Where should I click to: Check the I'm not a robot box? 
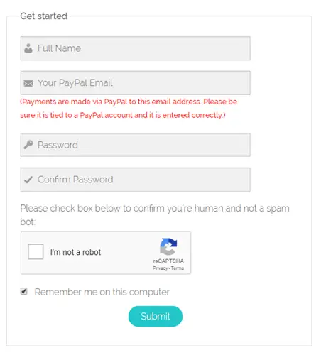(x=36, y=251)
